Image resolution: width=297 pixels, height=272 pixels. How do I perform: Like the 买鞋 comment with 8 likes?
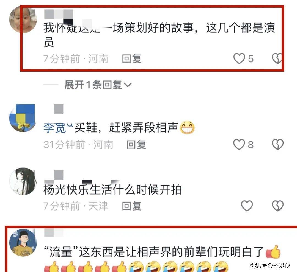click(239, 144)
